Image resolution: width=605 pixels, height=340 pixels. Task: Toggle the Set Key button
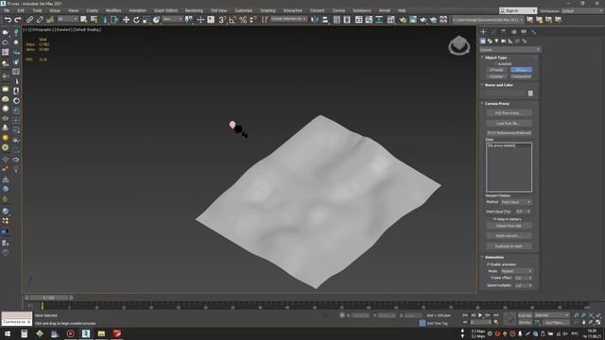coord(525,322)
